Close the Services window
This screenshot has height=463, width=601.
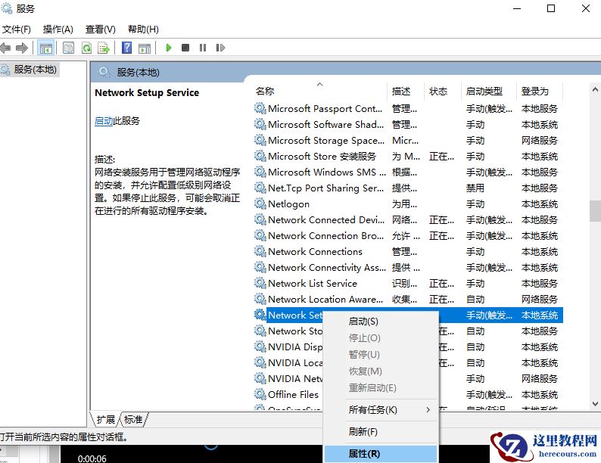click(585, 8)
